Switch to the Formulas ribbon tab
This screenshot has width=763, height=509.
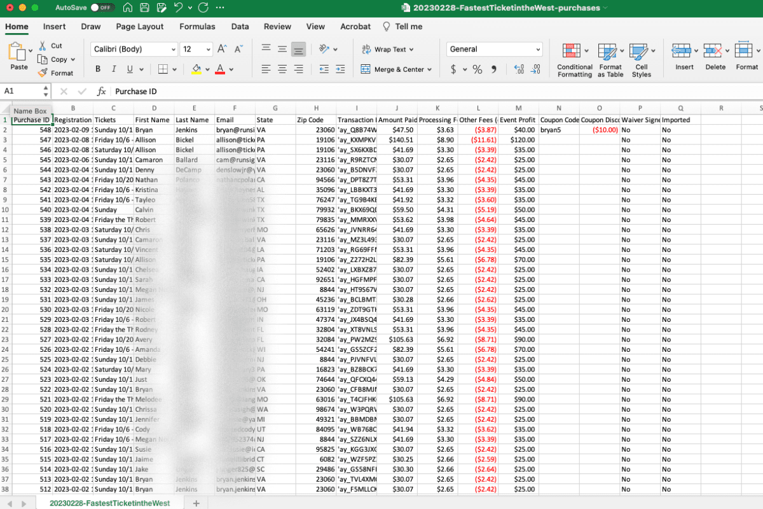(197, 27)
